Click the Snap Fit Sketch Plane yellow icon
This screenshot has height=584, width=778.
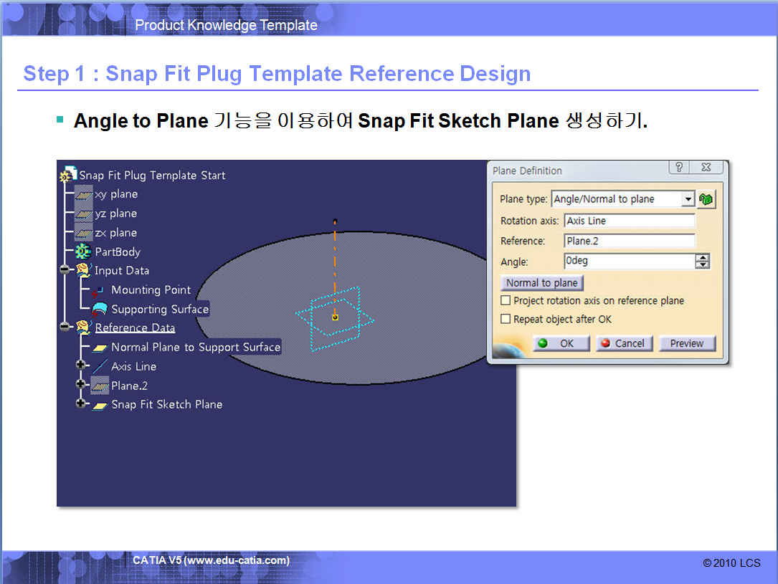(x=100, y=405)
